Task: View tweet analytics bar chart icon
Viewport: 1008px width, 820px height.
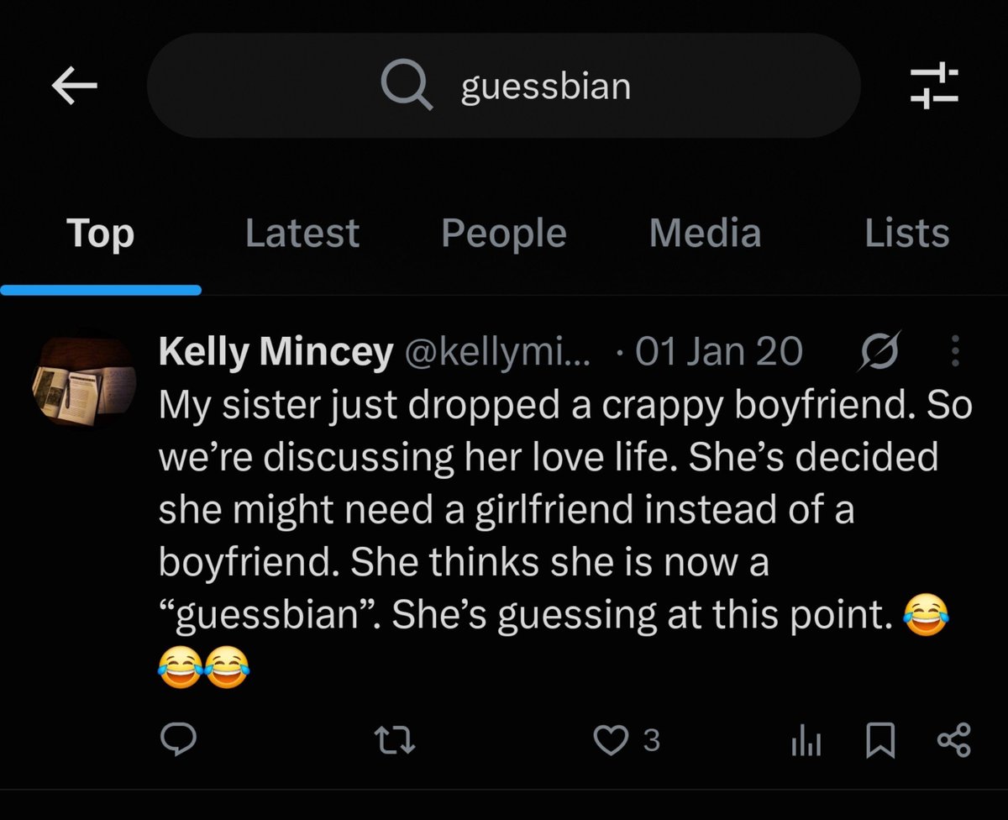Action: 806,740
